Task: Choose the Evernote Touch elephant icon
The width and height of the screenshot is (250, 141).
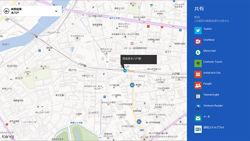Action: point(198,63)
